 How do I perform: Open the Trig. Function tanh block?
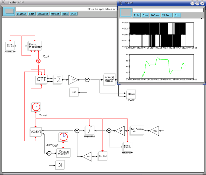pyautogui.click(x=137, y=130)
